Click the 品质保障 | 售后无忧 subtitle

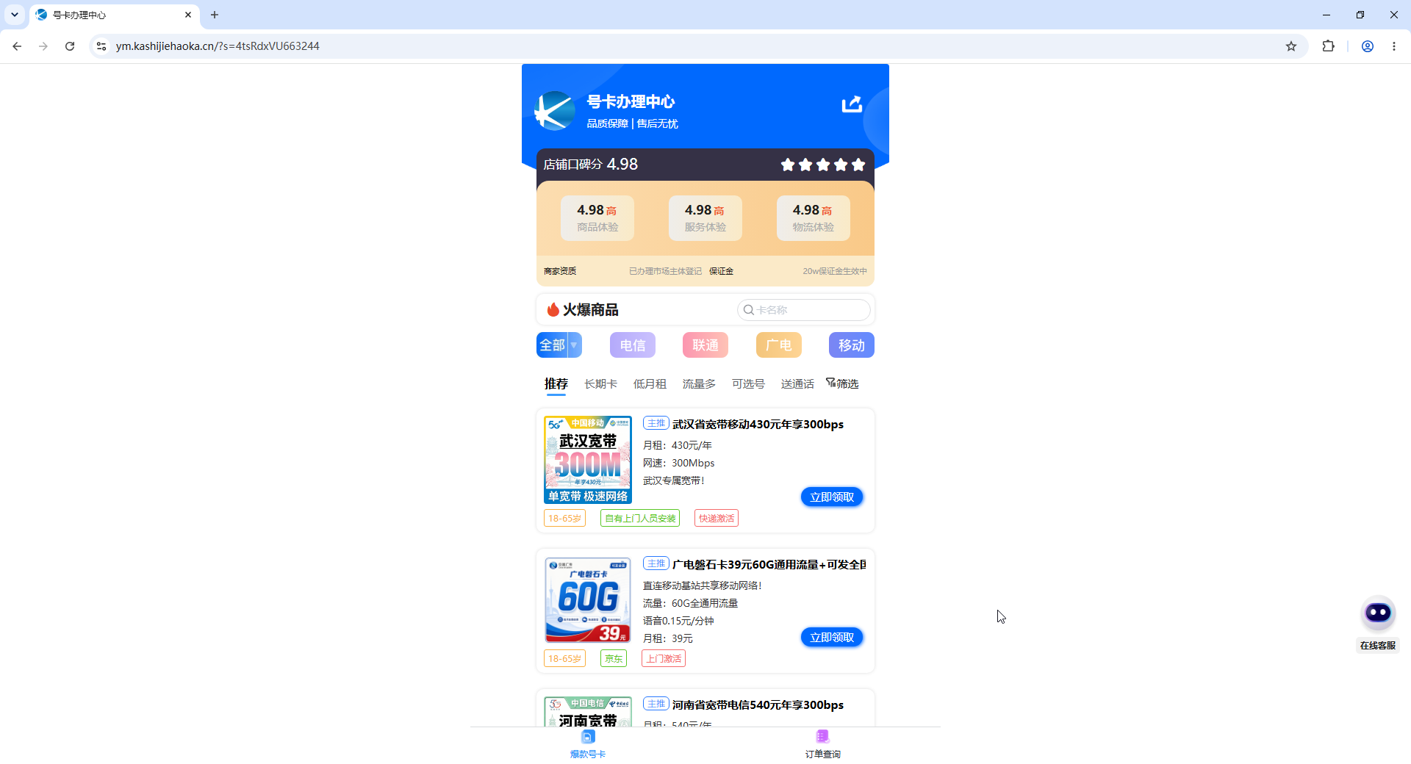point(632,123)
